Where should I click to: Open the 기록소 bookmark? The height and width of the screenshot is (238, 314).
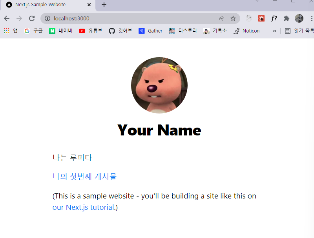(x=215, y=31)
